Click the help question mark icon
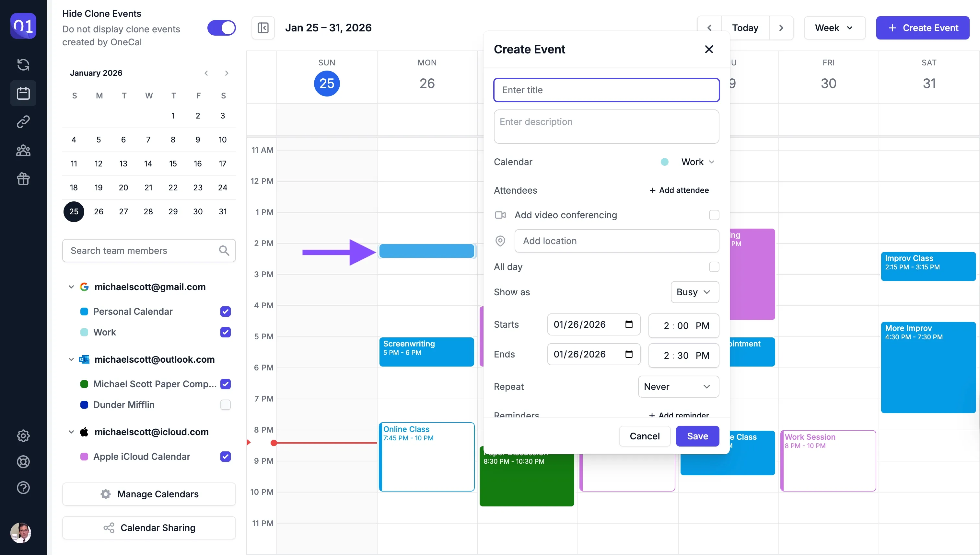This screenshot has width=980, height=555. [x=24, y=488]
